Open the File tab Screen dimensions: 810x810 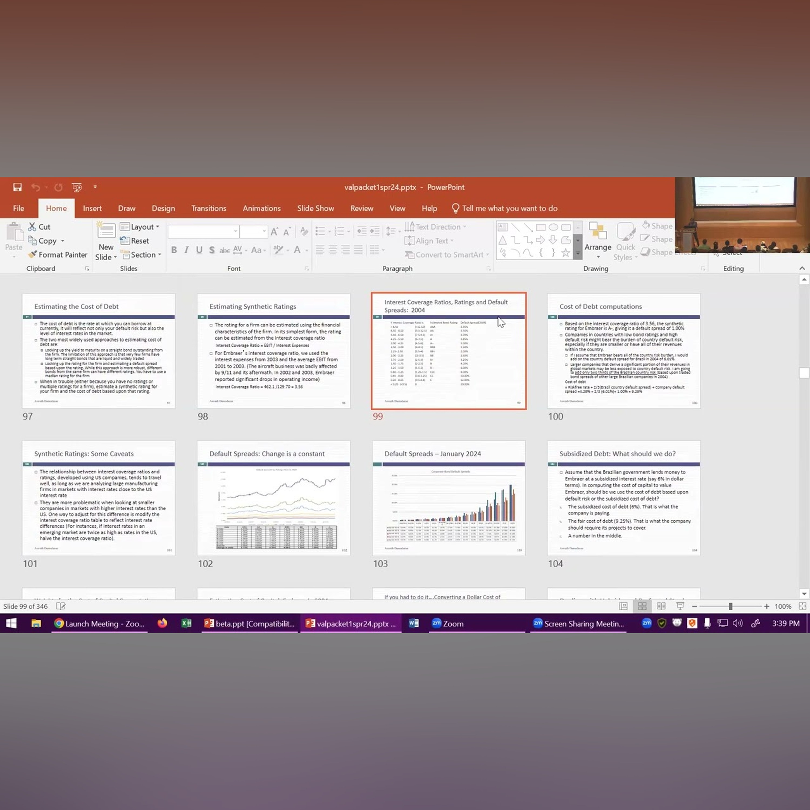[x=18, y=208]
